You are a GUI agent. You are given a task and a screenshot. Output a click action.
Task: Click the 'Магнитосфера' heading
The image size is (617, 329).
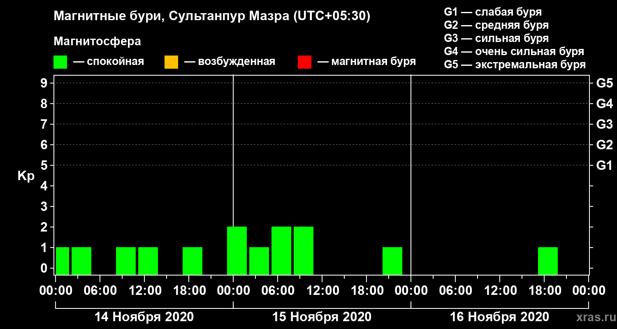coord(97,42)
